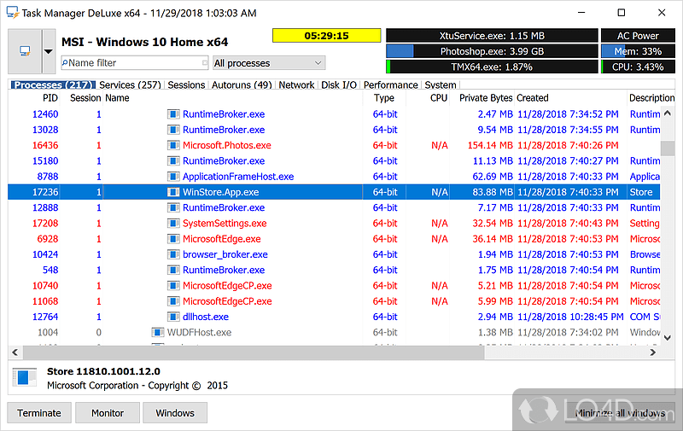Click the Windows button
This screenshot has height=431, width=683.
[175, 413]
